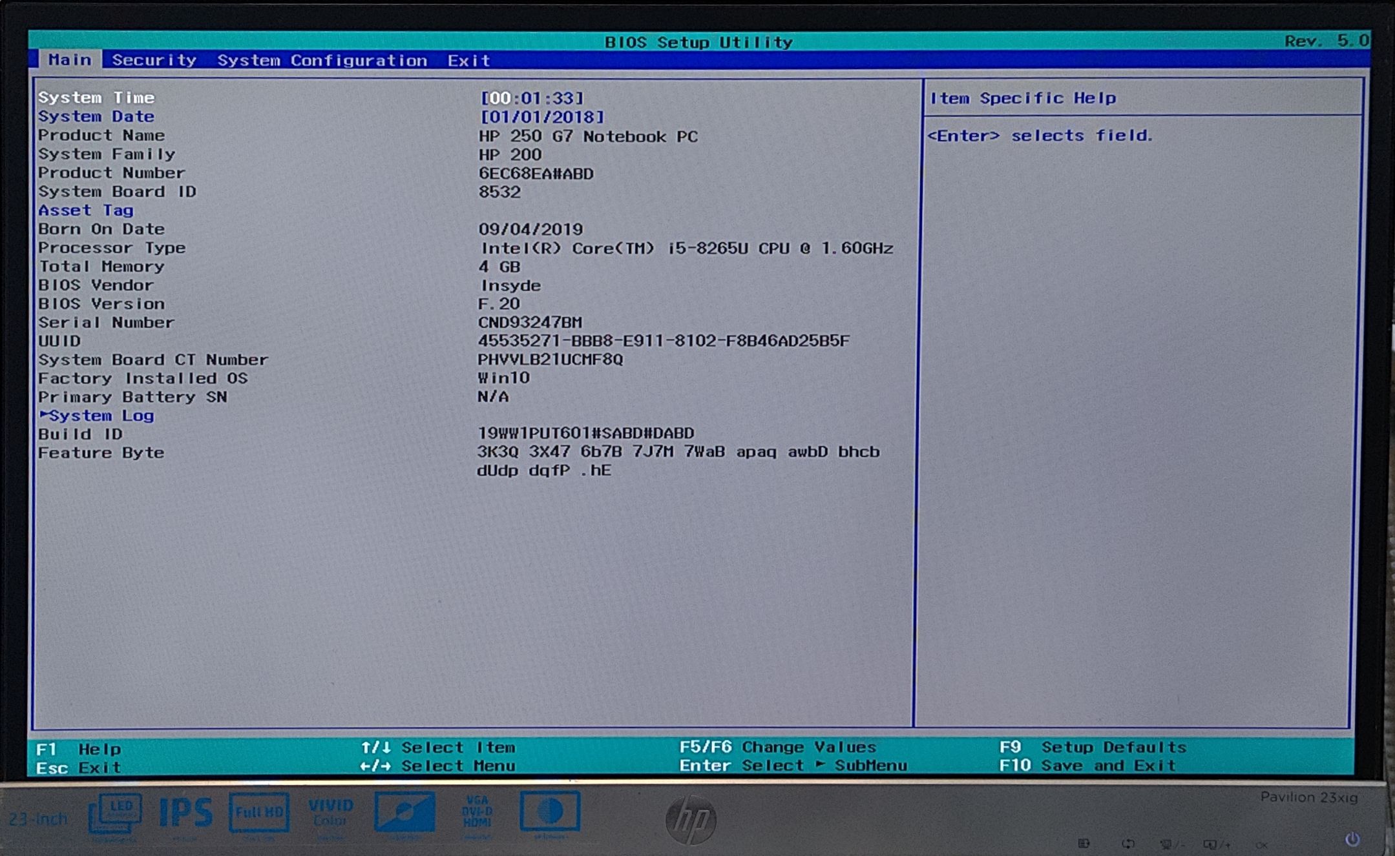
Task: Click the Product Number label
Action: (x=112, y=172)
